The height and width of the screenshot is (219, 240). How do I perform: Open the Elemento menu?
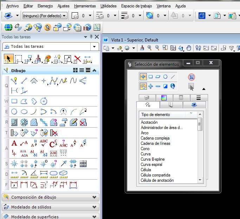pos(45,6)
